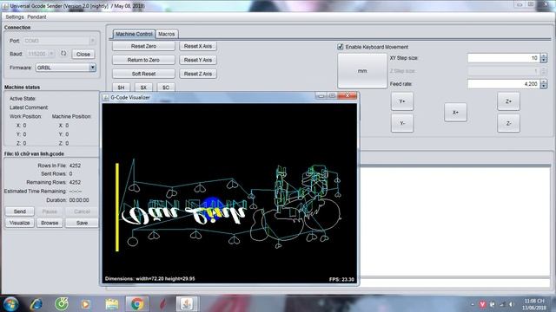Minimize the G-Code Visualizer window
This screenshot has width=556, height=312.
click(x=321, y=95)
